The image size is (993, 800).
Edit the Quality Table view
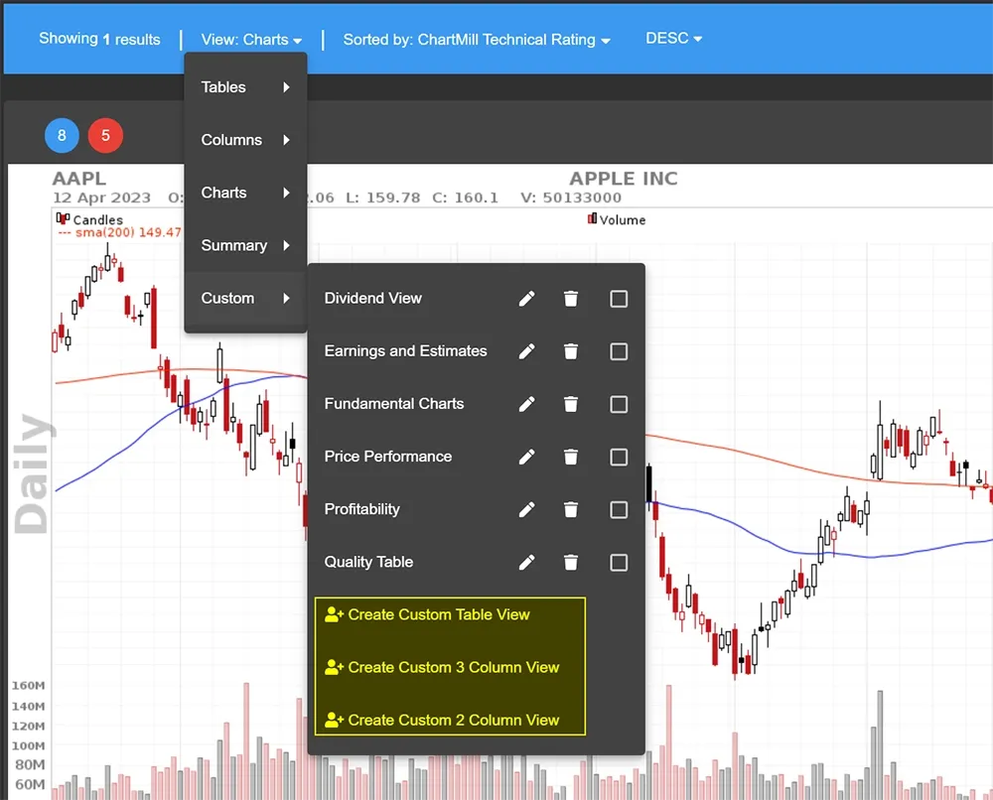(526, 562)
